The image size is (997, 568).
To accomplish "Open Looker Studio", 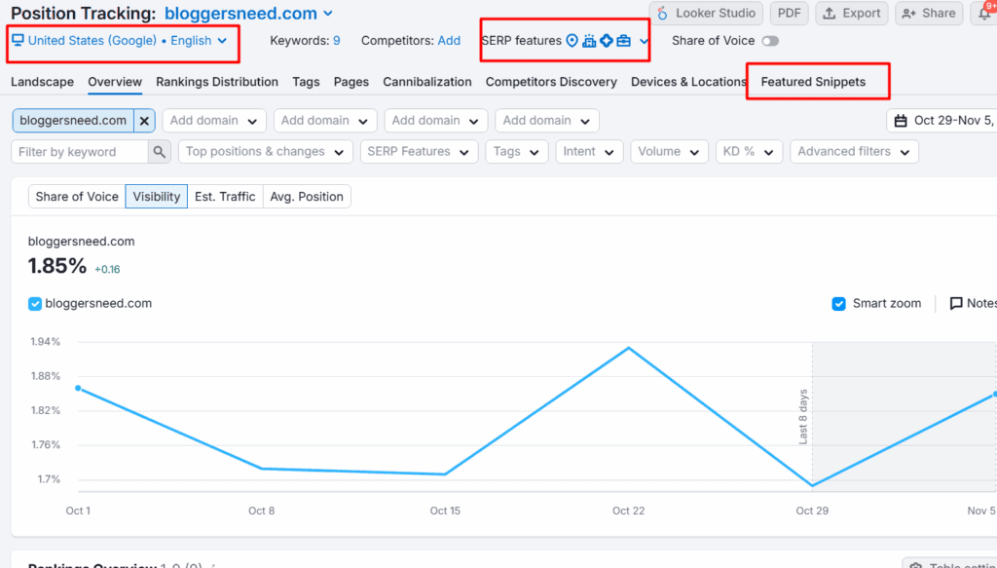I will coord(706,13).
